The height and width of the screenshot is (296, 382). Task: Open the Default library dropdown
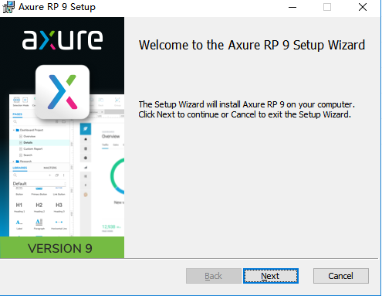(x=39, y=183)
